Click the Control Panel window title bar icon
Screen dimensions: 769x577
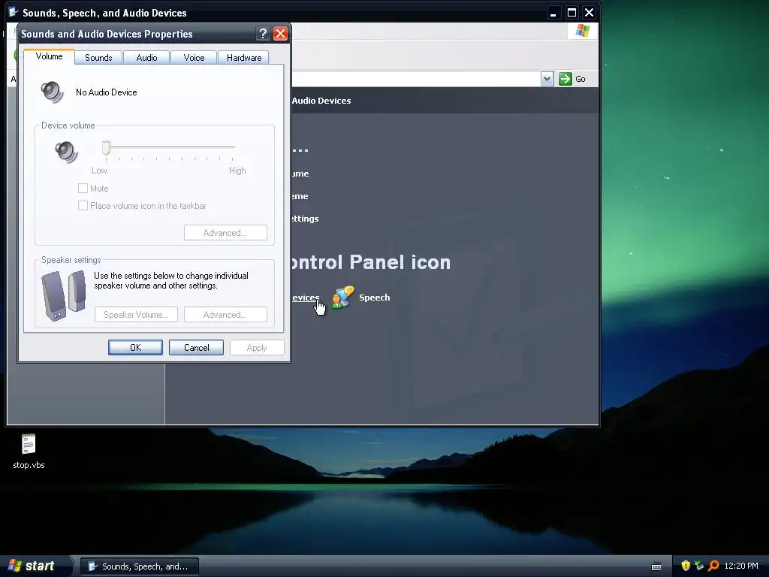coord(13,12)
